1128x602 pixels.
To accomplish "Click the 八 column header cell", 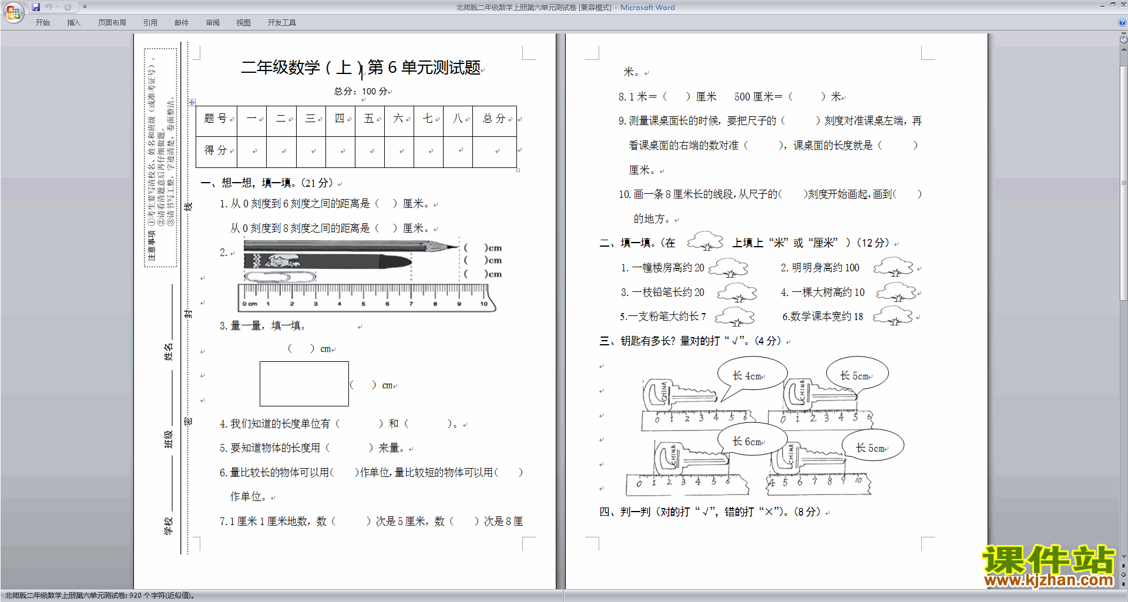I will (458, 121).
